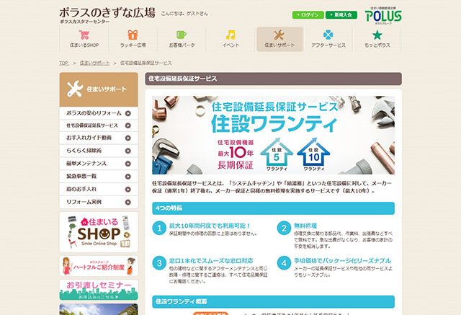Image resolution: width=461 pixels, height=315 pixels.
Task: Click the ログイン button
Action: click(308, 14)
